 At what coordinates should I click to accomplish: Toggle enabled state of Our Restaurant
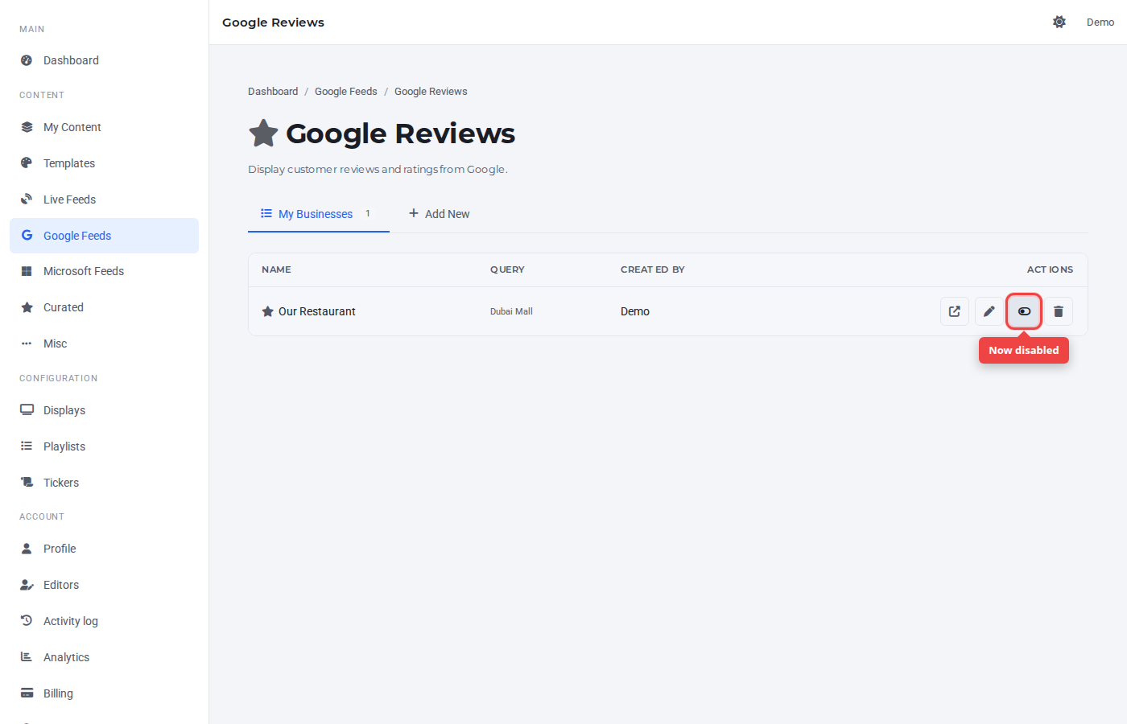(1024, 311)
